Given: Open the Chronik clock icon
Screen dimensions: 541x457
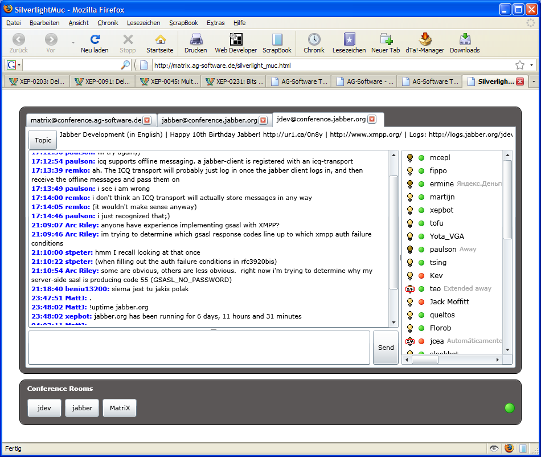Looking at the screenshot, I should click(x=314, y=39).
